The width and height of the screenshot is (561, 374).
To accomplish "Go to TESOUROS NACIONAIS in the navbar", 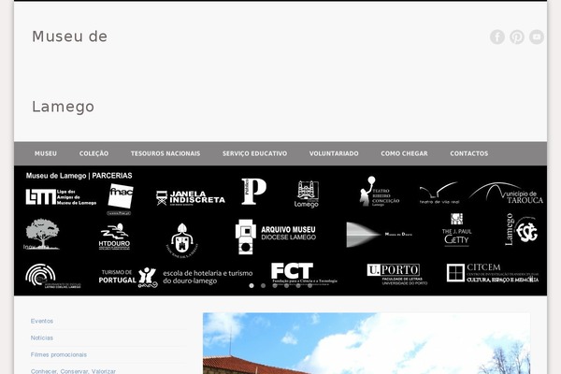I will click(x=165, y=153).
